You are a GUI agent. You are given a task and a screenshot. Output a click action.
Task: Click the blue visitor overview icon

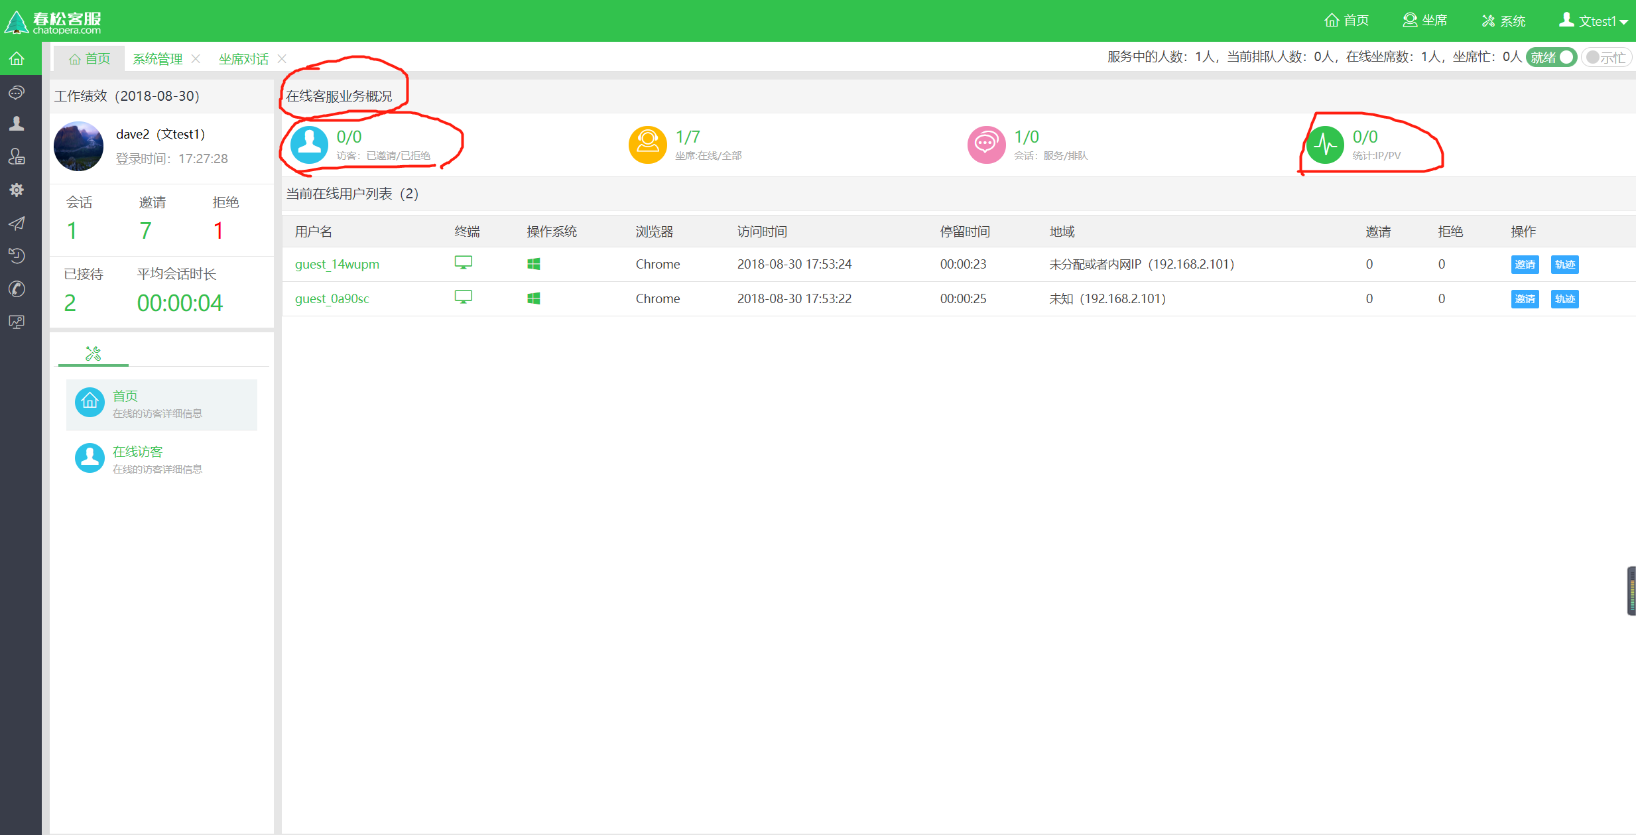point(309,145)
